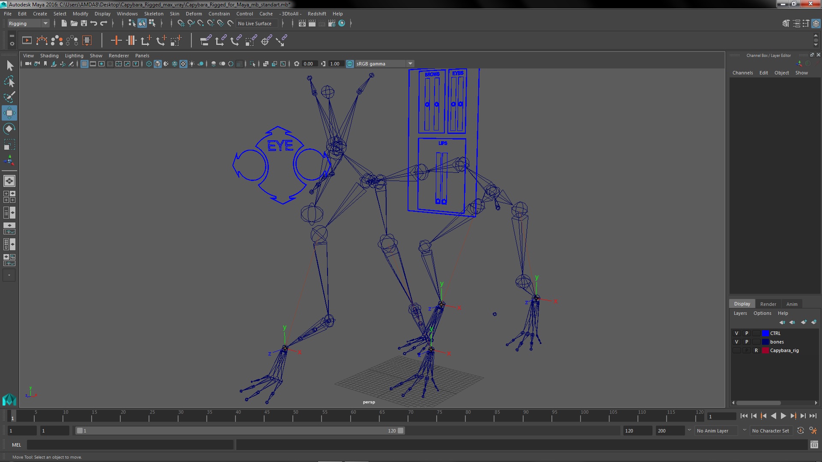Click the Redo arrow icon
This screenshot has height=462, width=822.
point(104,23)
